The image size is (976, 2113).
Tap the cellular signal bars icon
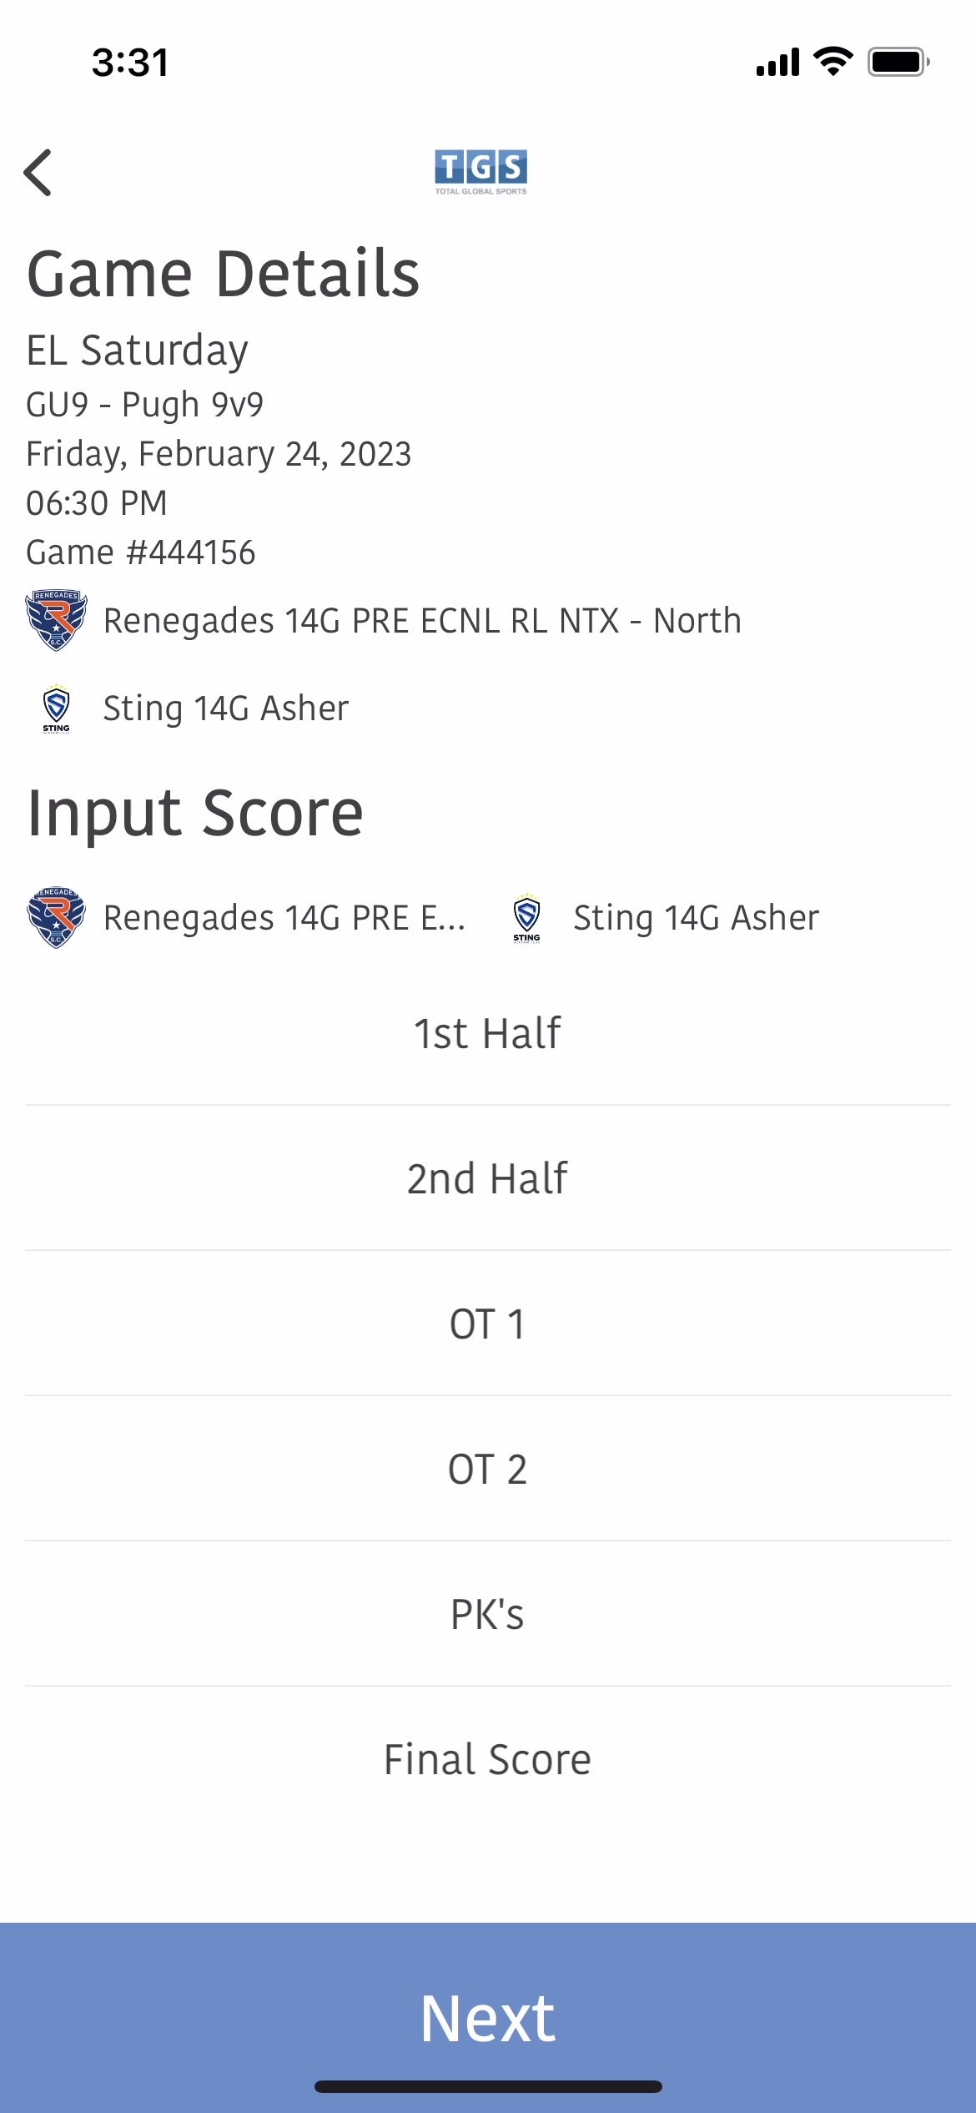(777, 63)
